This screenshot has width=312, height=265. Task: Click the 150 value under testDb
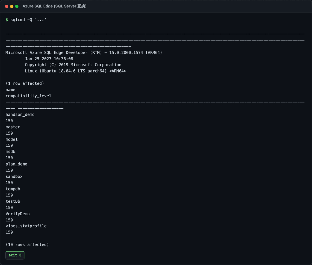9,208
